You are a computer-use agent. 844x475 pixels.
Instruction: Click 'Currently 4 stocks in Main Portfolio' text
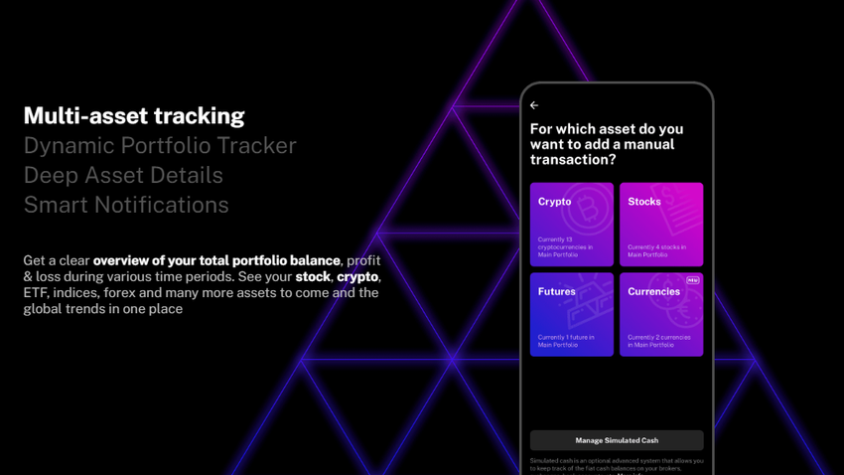656,251
